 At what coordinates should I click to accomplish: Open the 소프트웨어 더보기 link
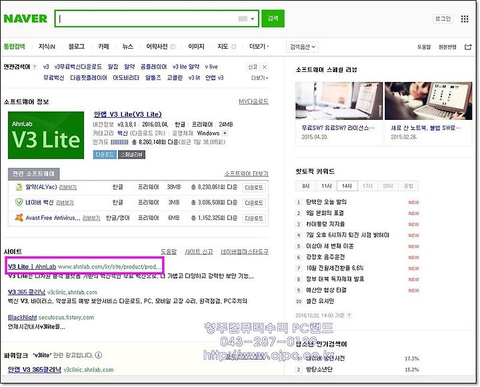pos(247,174)
